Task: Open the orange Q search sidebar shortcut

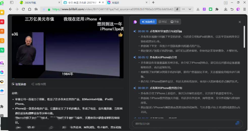Action: click(2, 41)
